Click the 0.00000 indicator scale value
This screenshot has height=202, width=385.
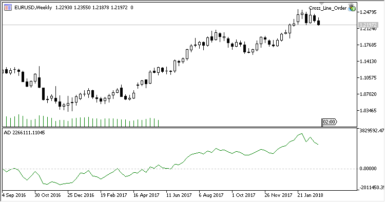click(368, 169)
